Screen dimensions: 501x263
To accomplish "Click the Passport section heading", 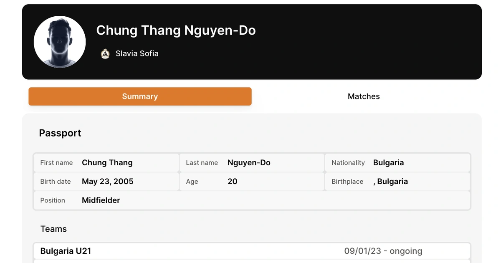I will pos(60,133).
